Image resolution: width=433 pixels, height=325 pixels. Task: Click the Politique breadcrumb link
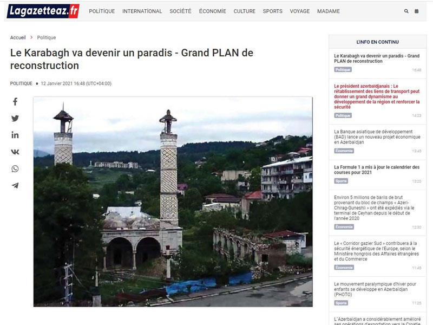pyautogui.click(x=47, y=37)
